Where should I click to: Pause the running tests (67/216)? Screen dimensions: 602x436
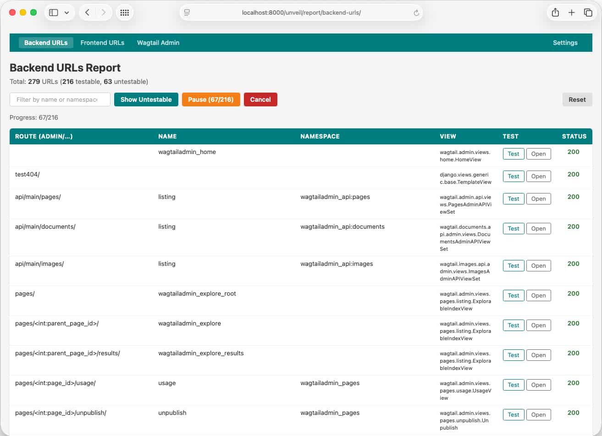(211, 99)
